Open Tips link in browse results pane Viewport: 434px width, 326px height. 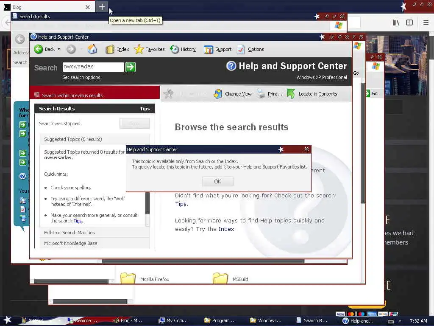181,204
